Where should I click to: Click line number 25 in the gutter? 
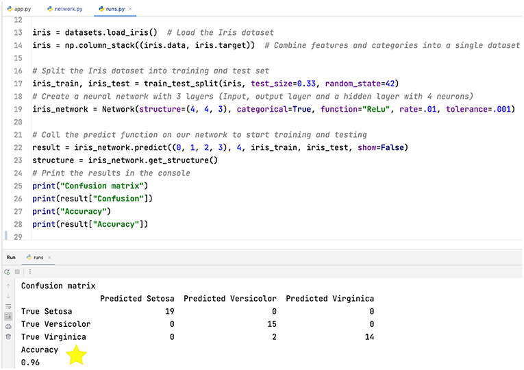(x=18, y=186)
